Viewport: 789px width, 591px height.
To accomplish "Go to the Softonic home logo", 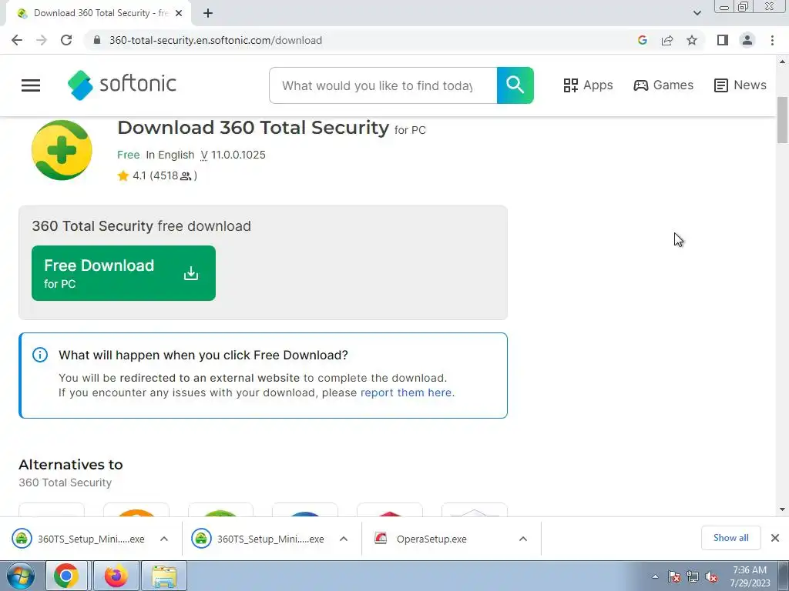I will (x=122, y=85).
